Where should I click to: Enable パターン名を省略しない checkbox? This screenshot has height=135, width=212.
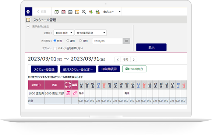(x=55, y=49)
